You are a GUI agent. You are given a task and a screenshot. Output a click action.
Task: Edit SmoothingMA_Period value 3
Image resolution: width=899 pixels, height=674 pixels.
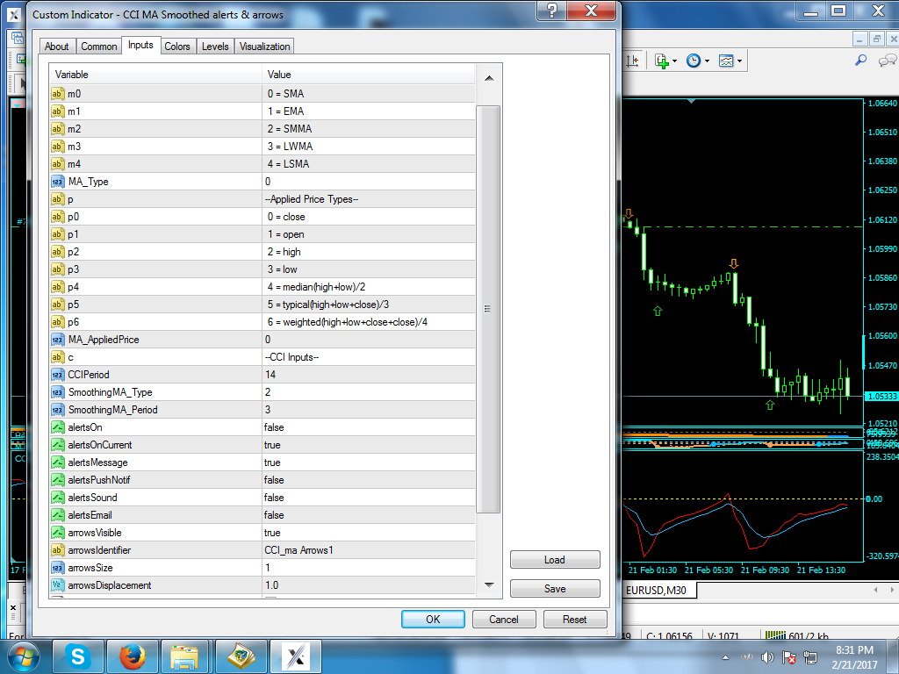[369, 410]
